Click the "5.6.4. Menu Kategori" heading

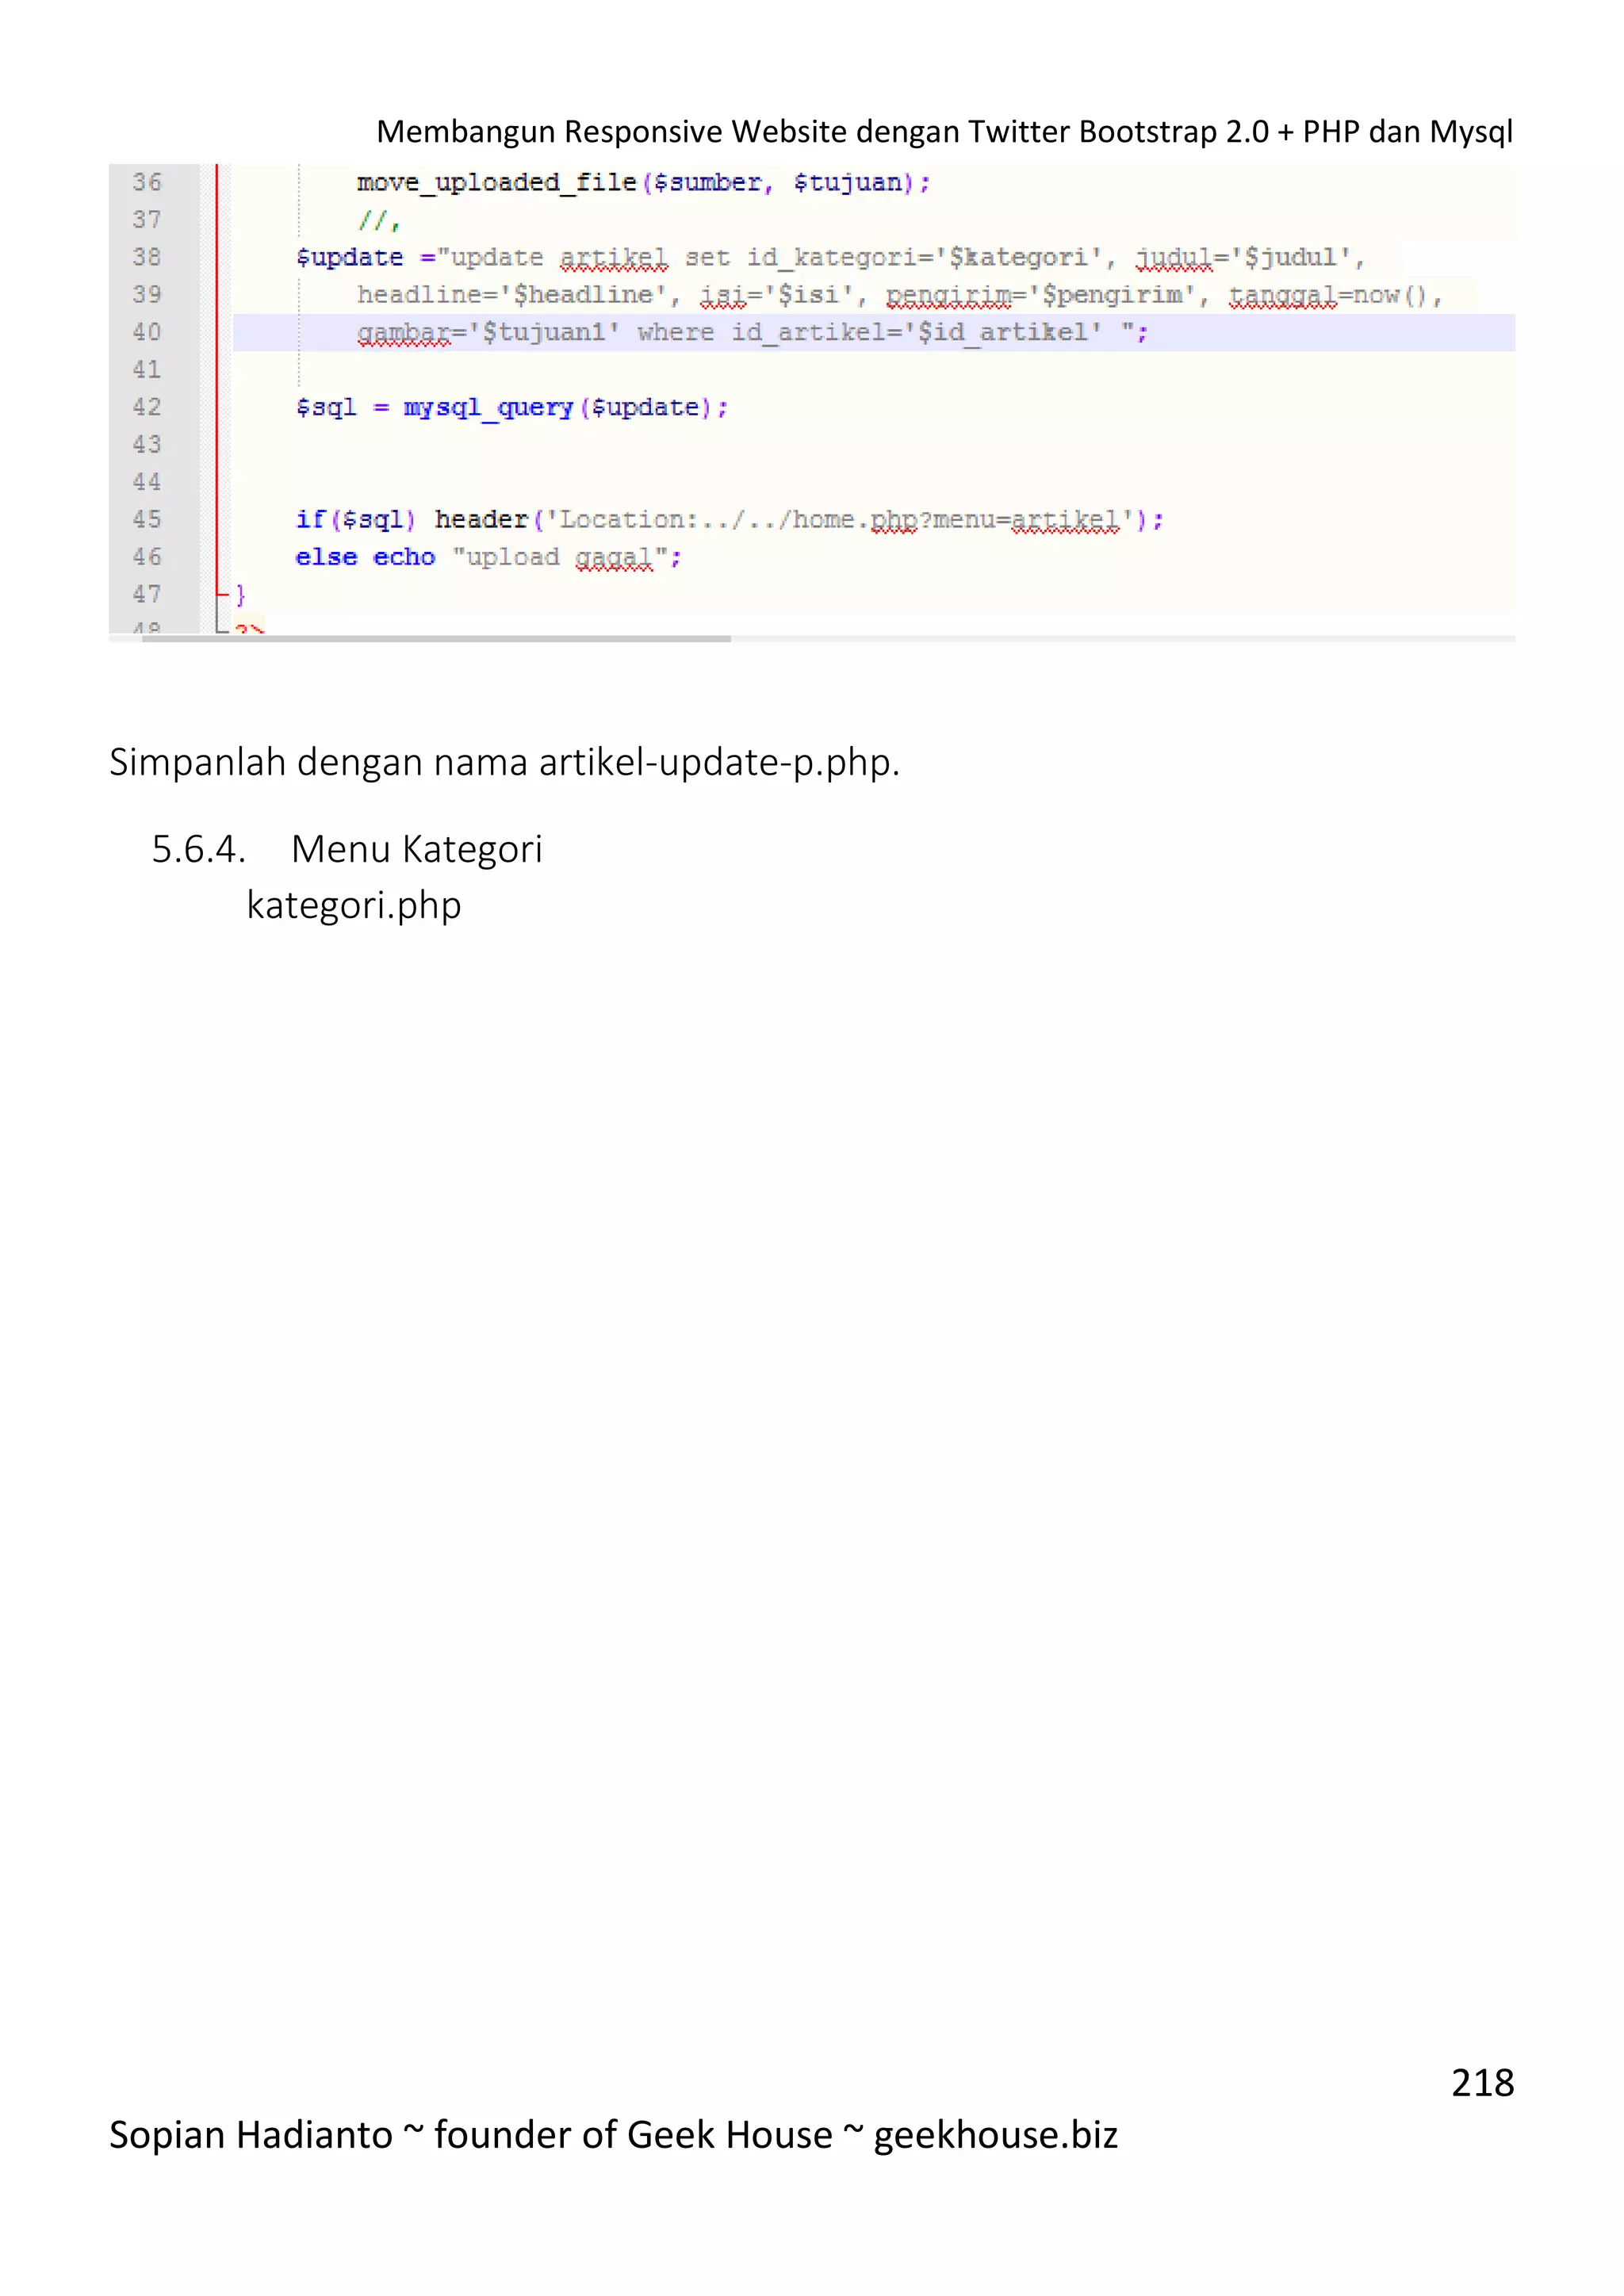point(347,849)
